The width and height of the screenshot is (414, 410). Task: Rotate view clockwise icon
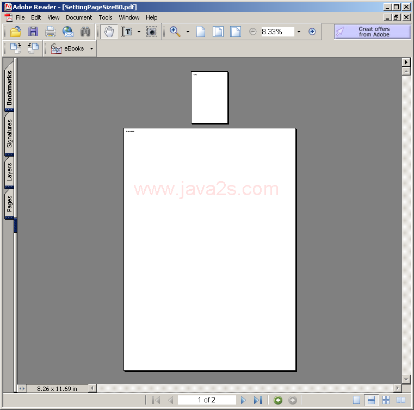tap(16, 48)
